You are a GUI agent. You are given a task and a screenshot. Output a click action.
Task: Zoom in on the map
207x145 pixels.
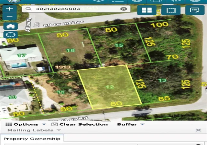10,9
